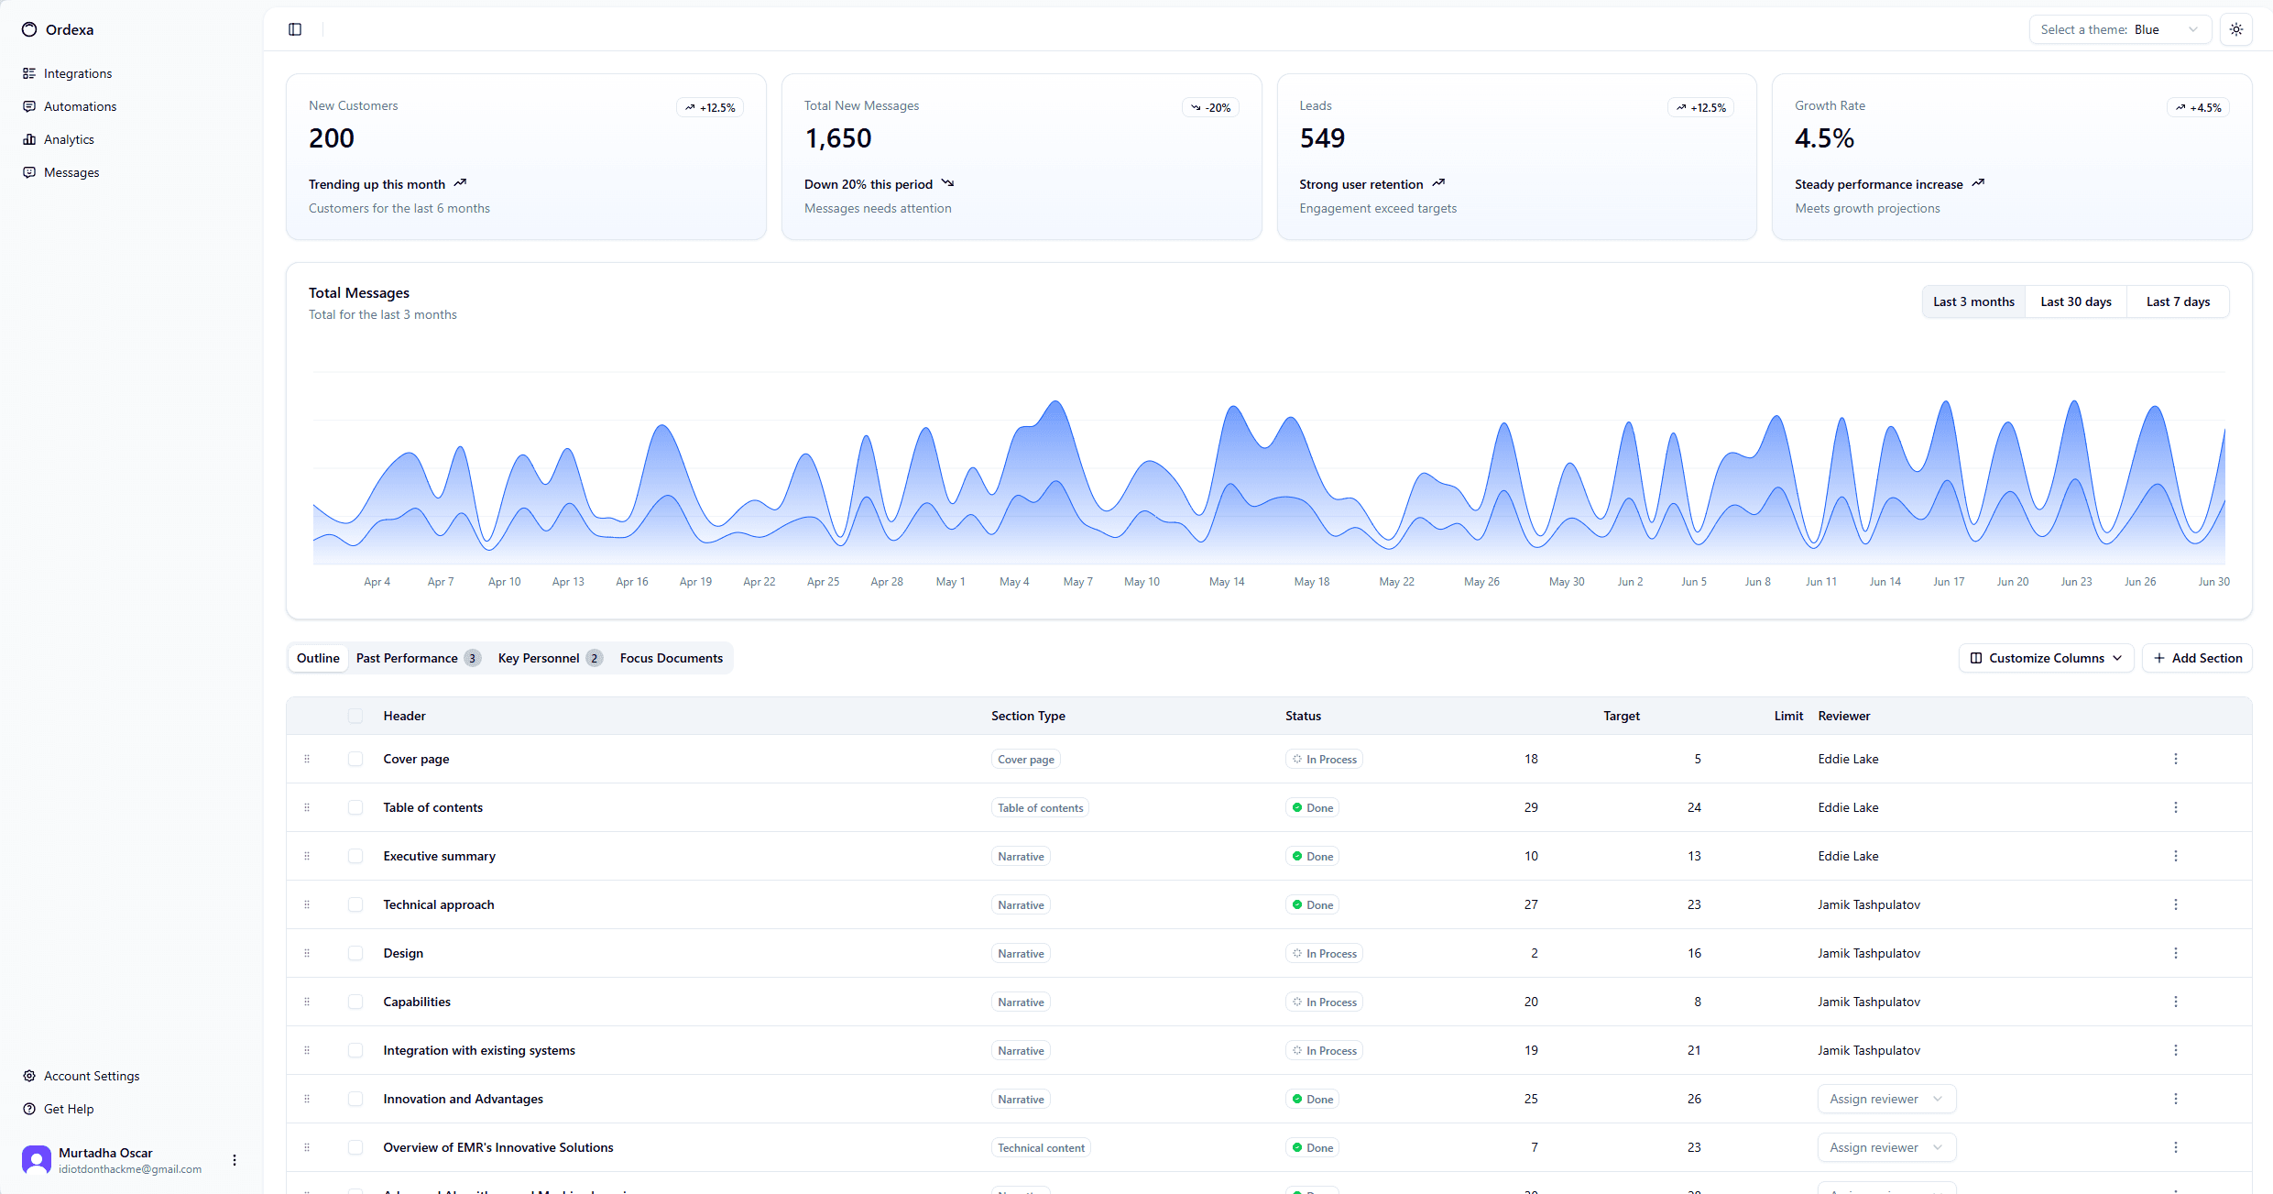Screen dimensions: 2273x1194
Task: Select all rows using the header checkbox
Action: pos(355,716)
